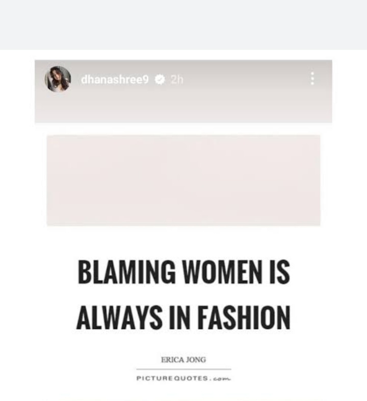This screenshot has width=367, height=401.
Task: Click the PICTUREQUOTES watermark text
Action: point(172,378)
